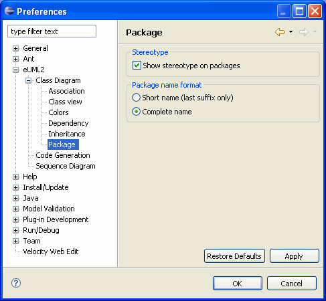
Task: Collapse the eUML2 tree node
Action: 15,70
